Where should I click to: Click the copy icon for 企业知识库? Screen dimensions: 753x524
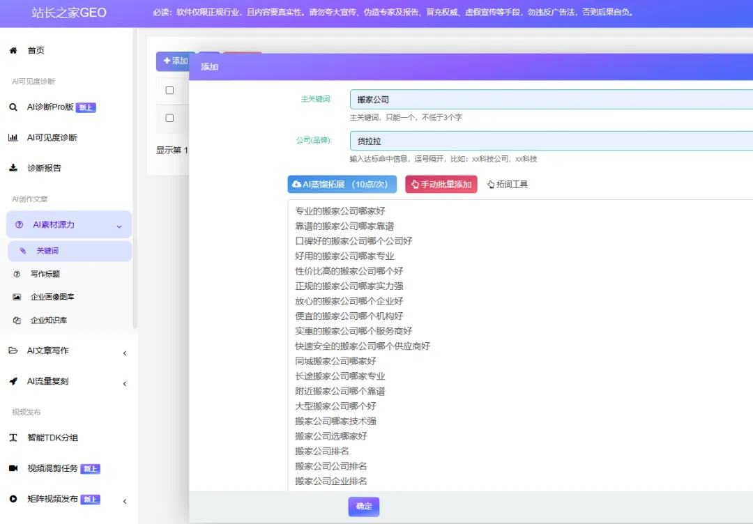17,320
